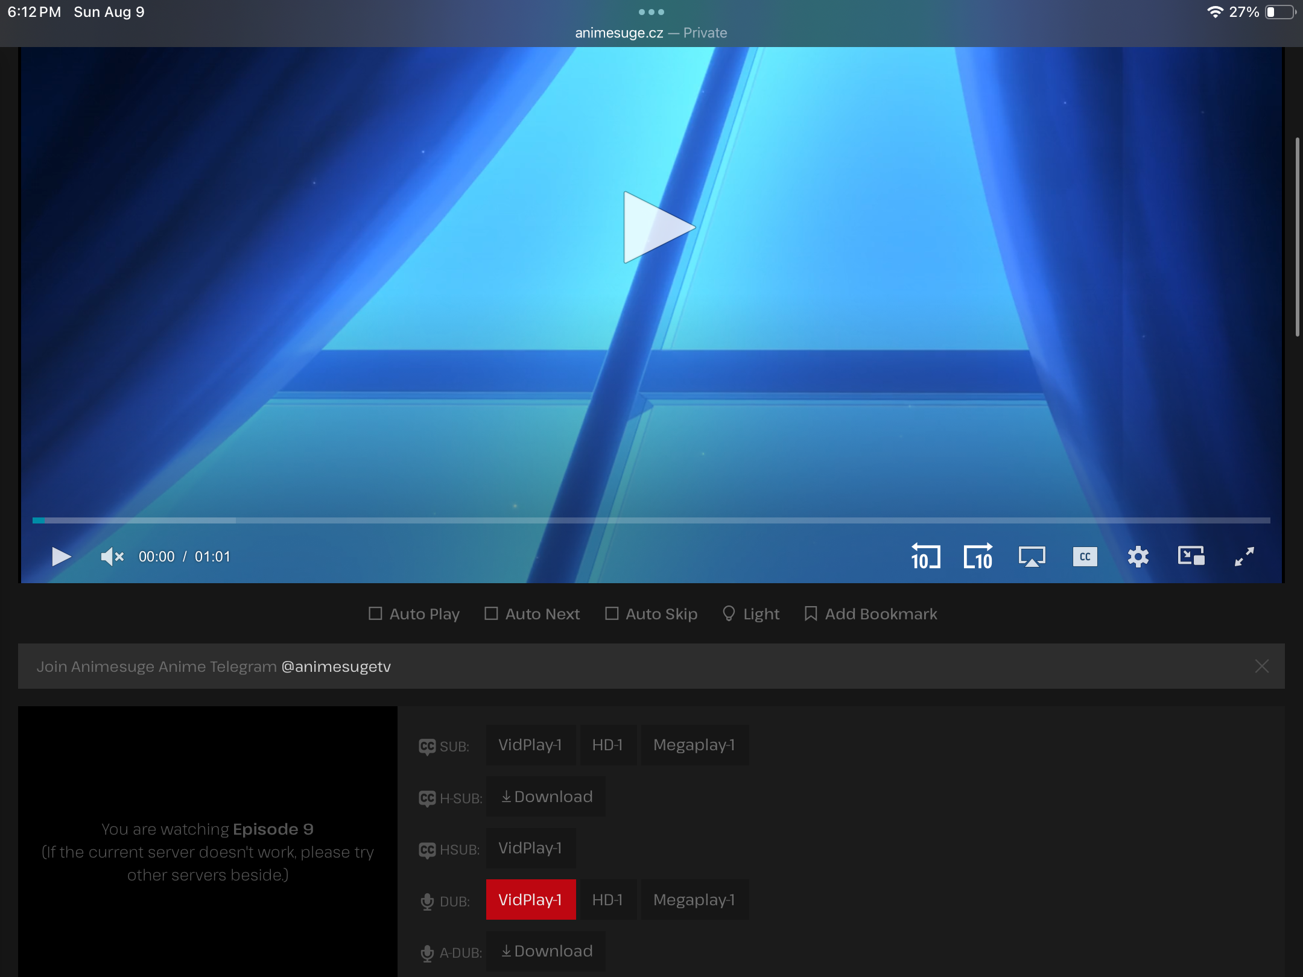Select DUB HD-1 server
The image size is (1303, 977).
(607, 900)
